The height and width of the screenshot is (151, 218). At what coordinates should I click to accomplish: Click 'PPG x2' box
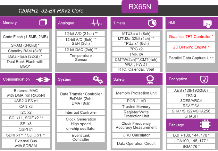136,49
